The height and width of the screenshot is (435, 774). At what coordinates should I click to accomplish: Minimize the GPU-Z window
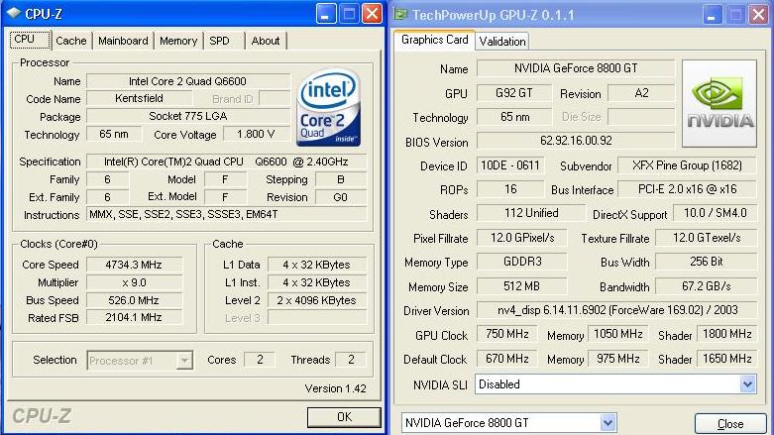tap(713, 15)
